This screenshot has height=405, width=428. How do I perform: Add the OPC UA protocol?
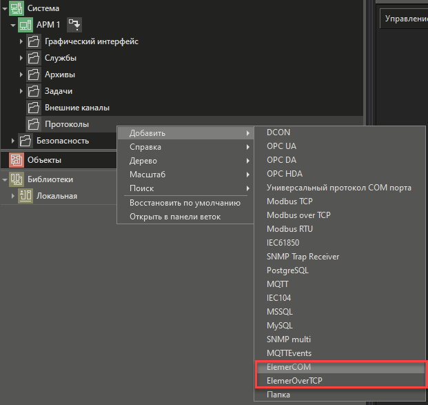(x=282, y=146)
